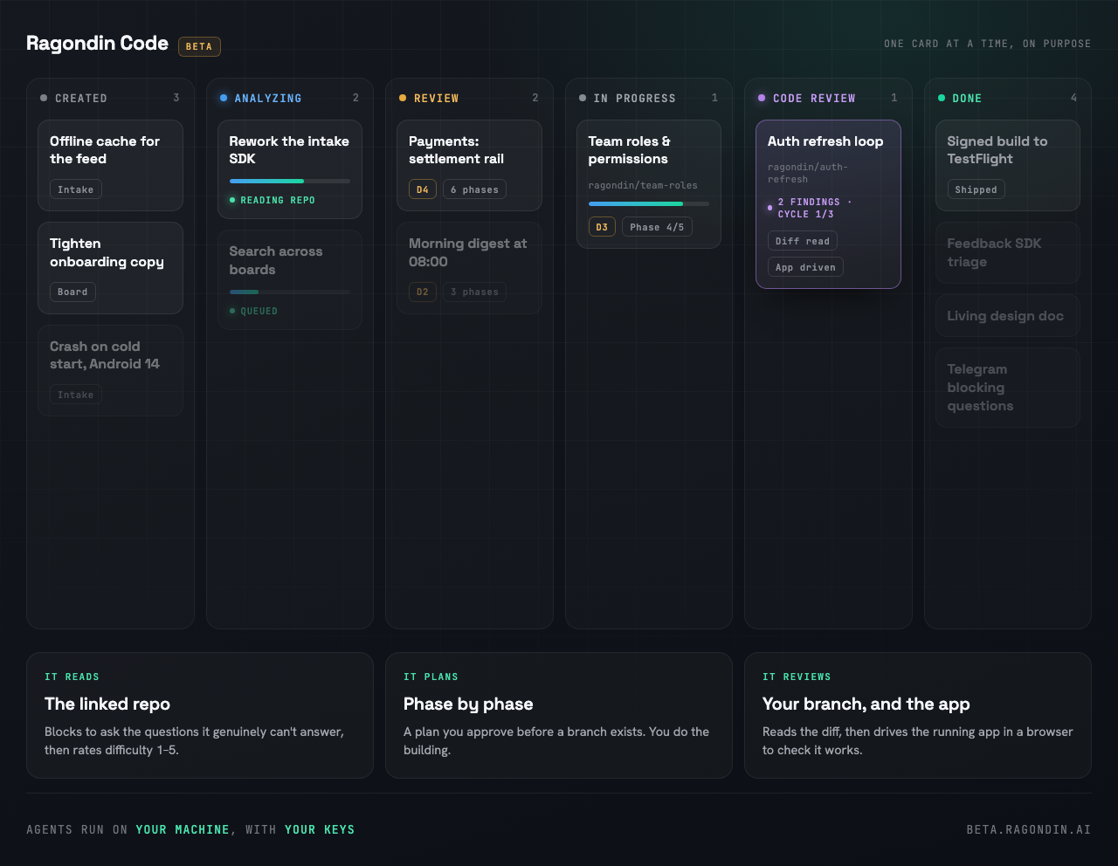Viewport: 1118px width, 866px height.
Task: Click the READING REPO status label
Action: tap(278, 200)
